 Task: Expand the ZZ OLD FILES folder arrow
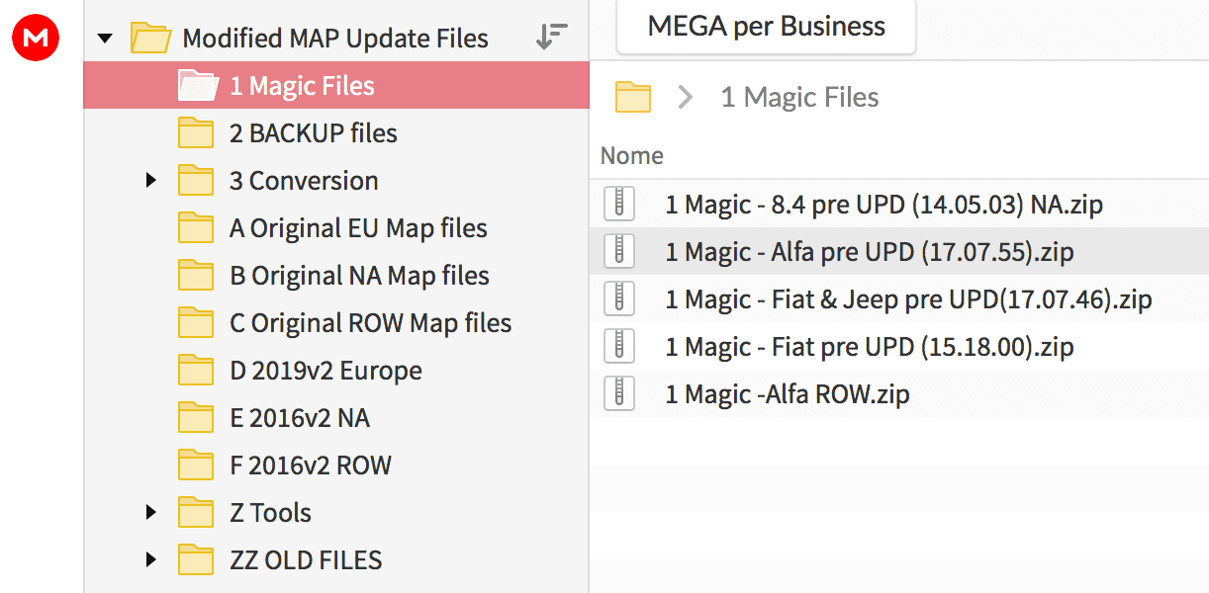coord(150,560)
